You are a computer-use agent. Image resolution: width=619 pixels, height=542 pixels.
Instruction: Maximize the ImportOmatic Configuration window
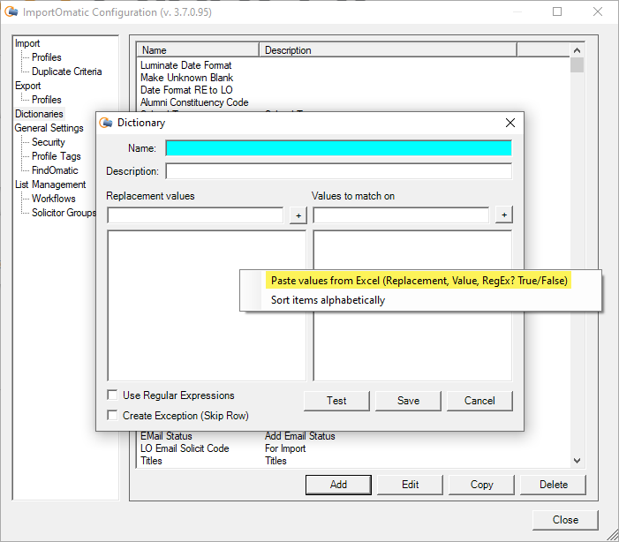(557, 11)
